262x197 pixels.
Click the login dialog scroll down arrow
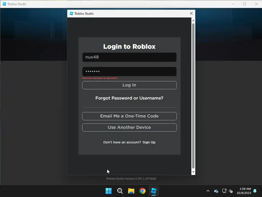click(x=193, y=172)
